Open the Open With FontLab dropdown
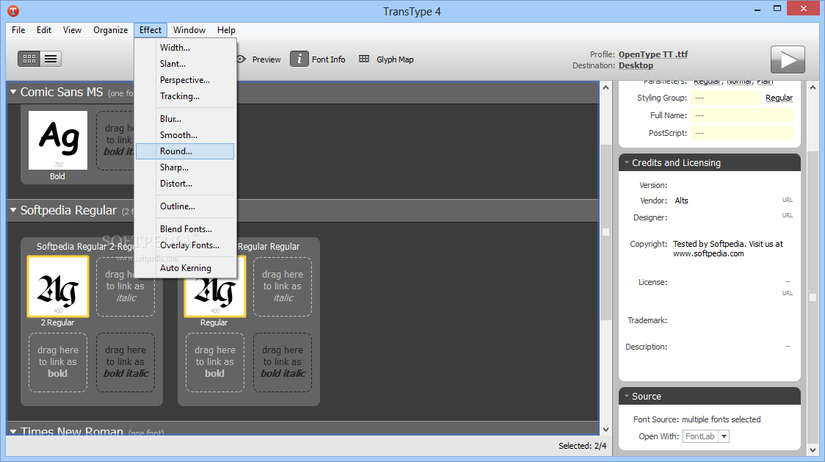Image resolution: width=825 pixels, height=462 pixels. point(724,436)
